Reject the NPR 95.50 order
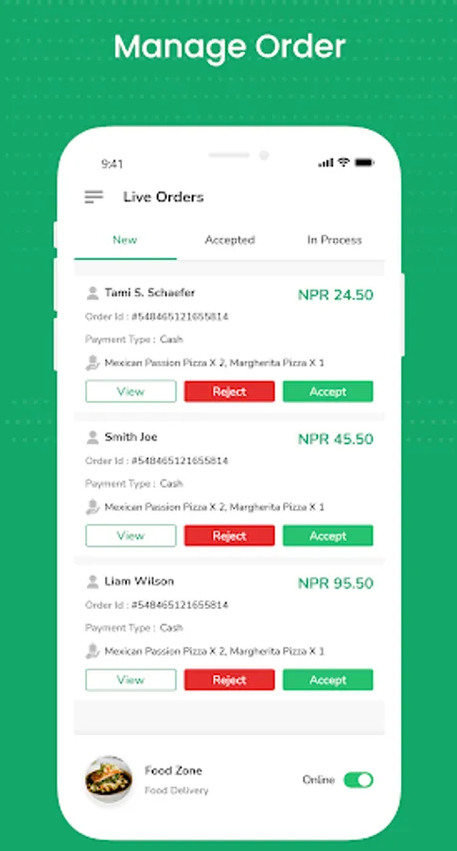 pos(229,680)
